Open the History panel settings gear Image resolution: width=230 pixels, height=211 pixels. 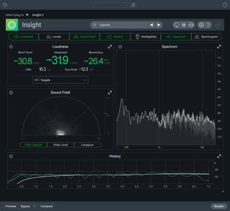click(11, 156)
